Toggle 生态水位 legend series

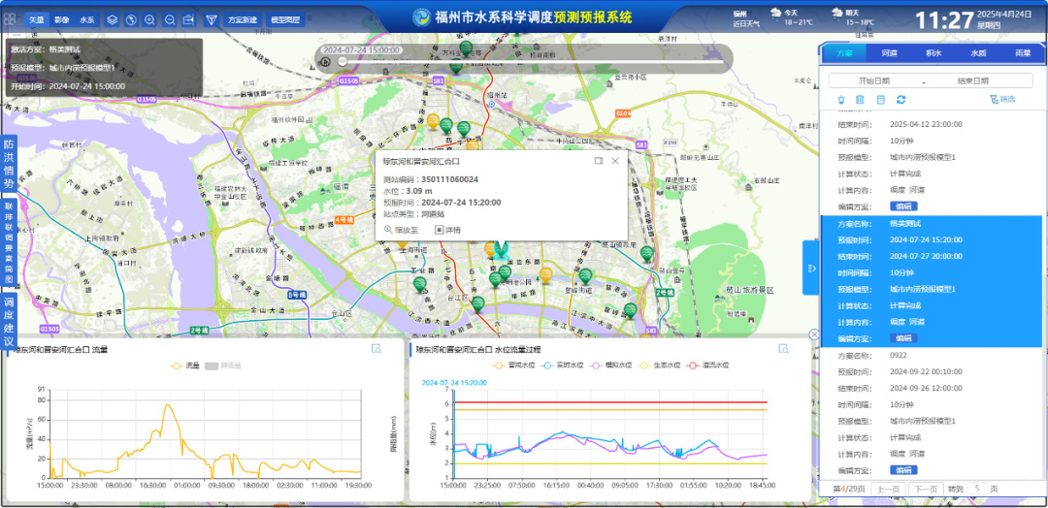coord(659,365)
